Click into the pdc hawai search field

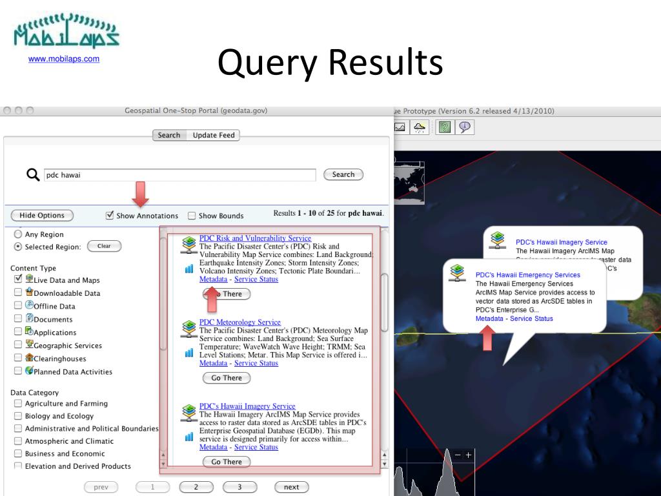click(x=180, y=174)
